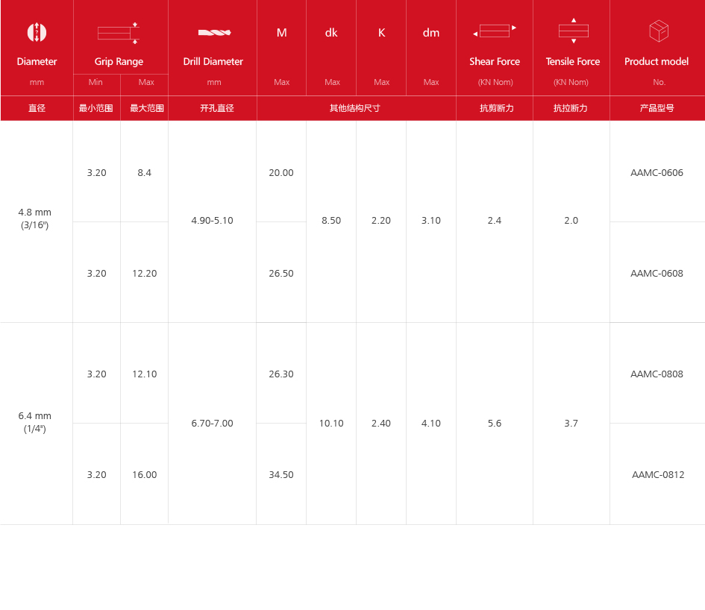Select the AAMC-0606 product model

click(657, 173)
